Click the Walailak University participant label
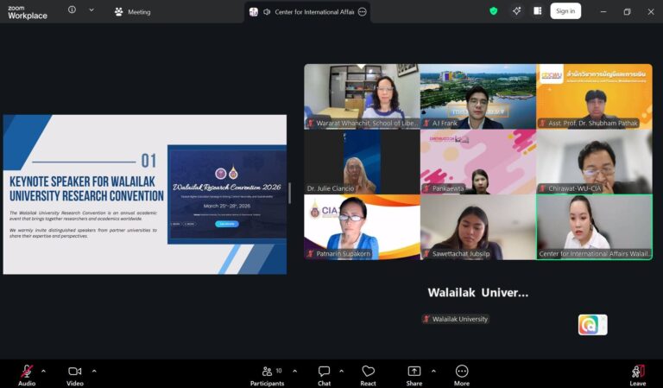Viewport: 663px width, 388px height. coord(456,319)
